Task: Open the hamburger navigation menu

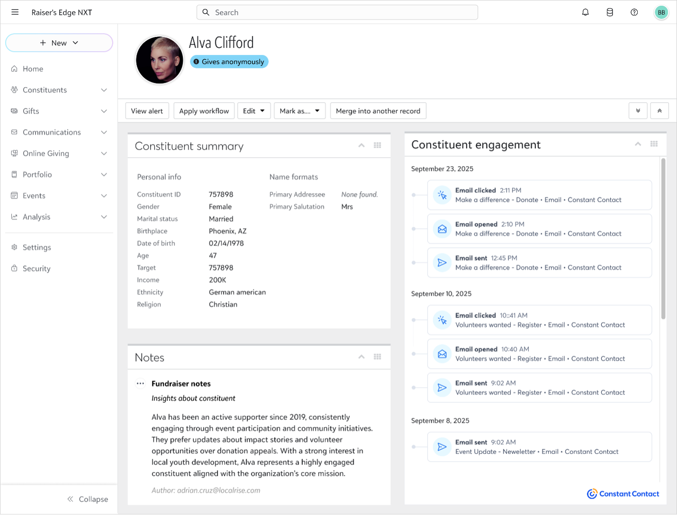Action: [15, 12]
